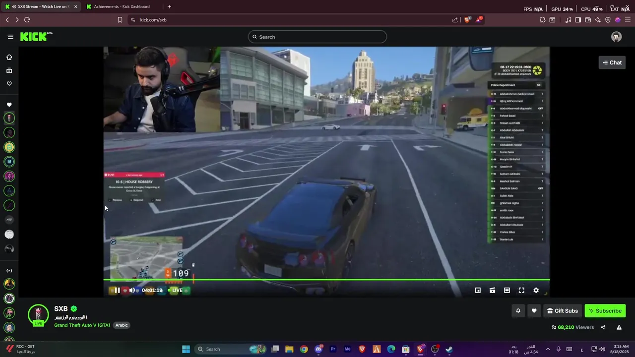Viewport: 635px width, 357px height.
Task: Open Brave Rewards triangle icon
Action: pyautogui.click(x=479, y=20)
